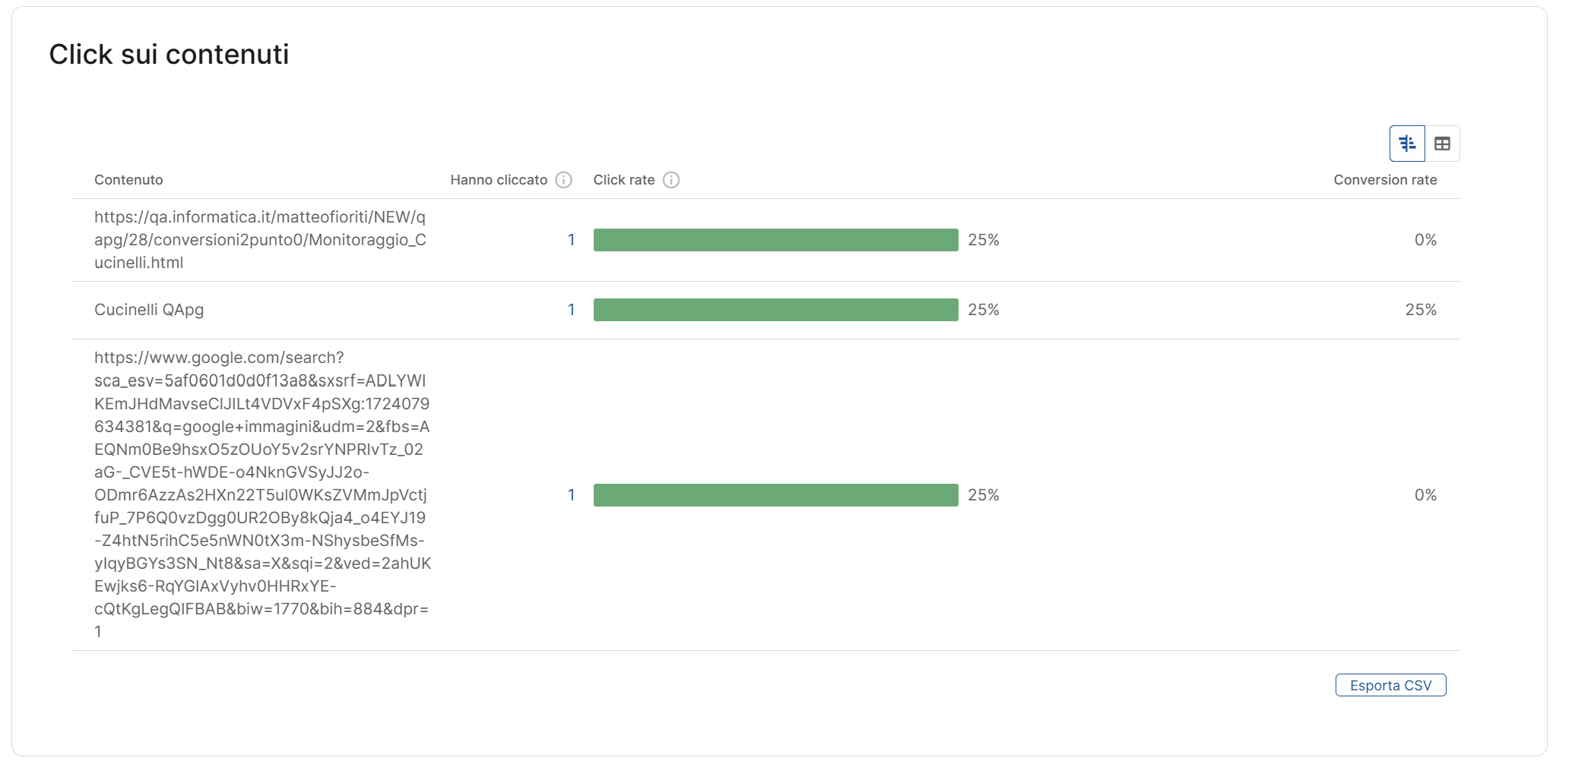The height and width of the screenshot is (767, 1572).
Task: Click the 25% conversion rate value
Action: tap(1420, 310)
